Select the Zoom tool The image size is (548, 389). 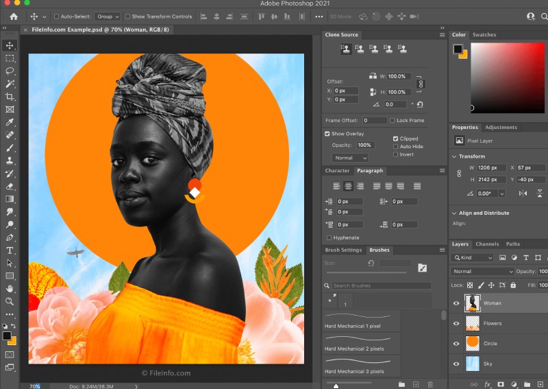10,301
